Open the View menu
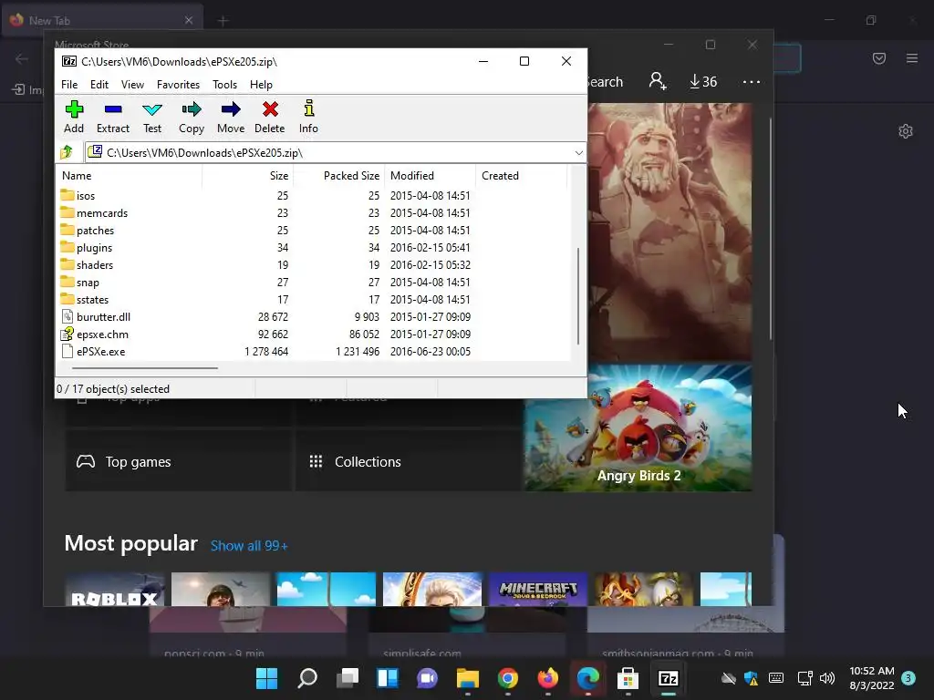 pyautogui.click(x=132, y=85)
